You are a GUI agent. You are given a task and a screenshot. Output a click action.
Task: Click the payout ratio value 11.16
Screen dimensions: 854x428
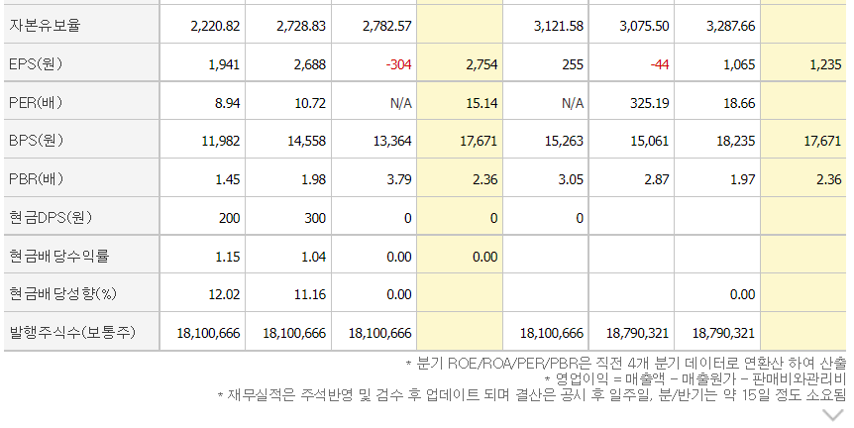pyautogui.click(x=310, y=294)
